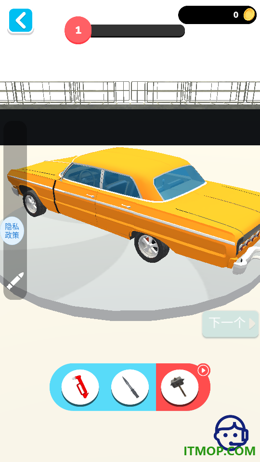
Task: Tap the bullet icon in left strip
Action: 15,281
